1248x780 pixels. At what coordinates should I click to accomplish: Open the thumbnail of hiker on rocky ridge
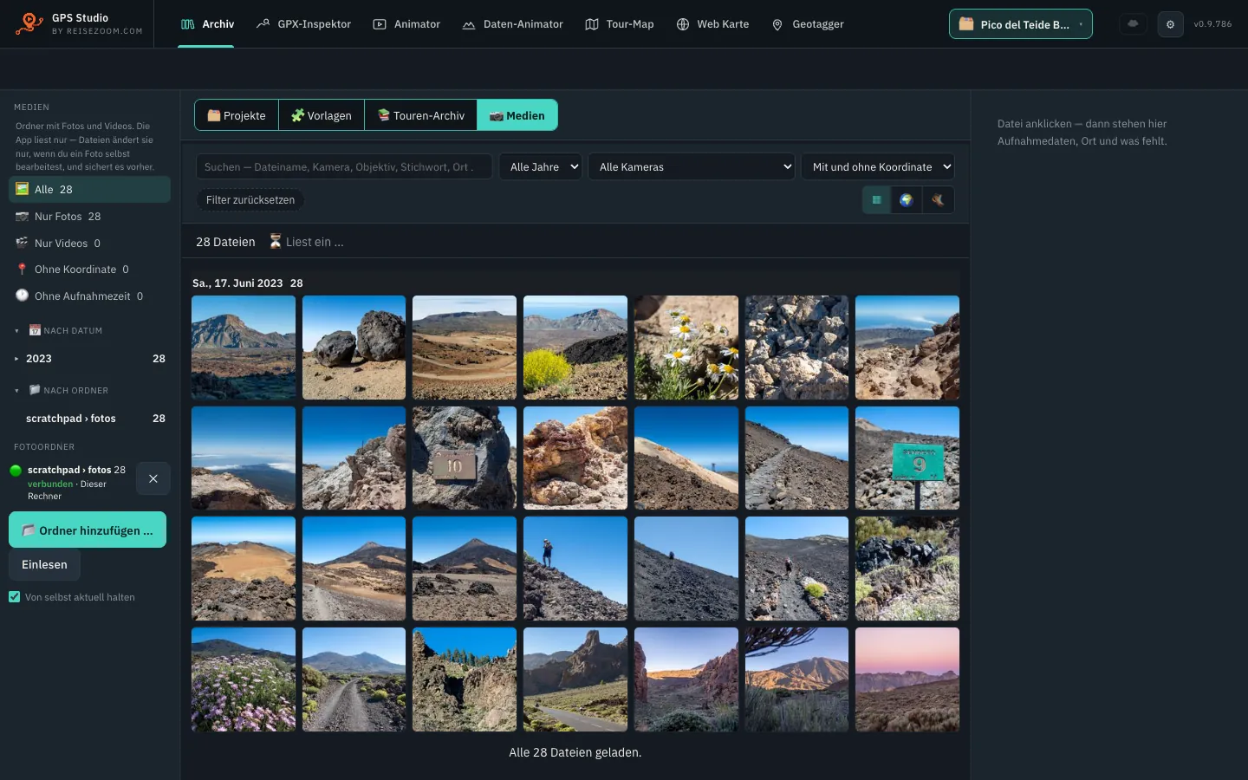click(575, 569)
